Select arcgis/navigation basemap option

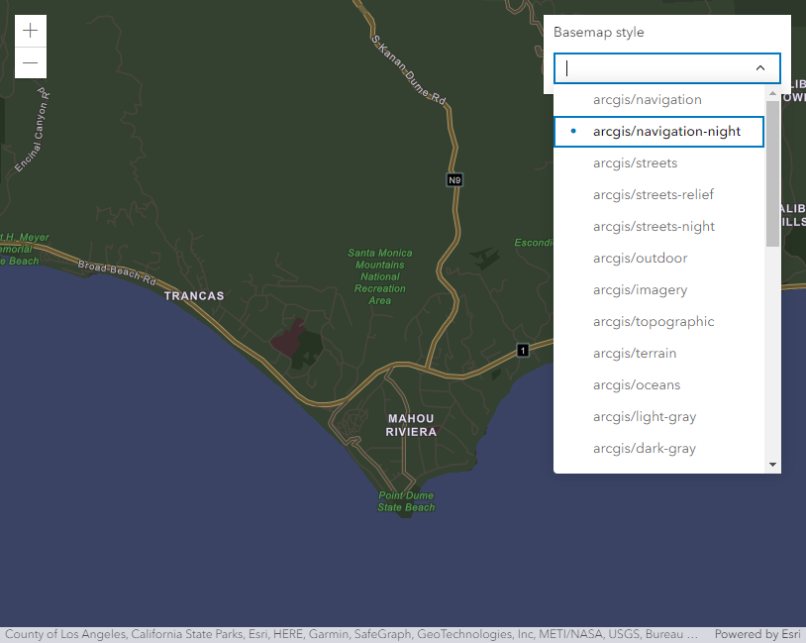click(648, 100)
